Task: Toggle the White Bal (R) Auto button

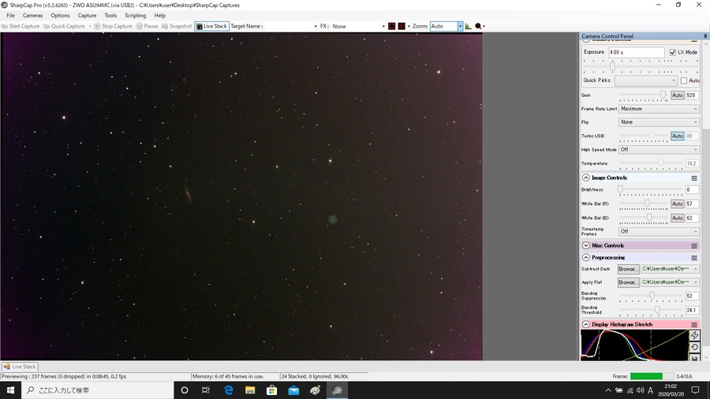Action: tap(678, 204)
